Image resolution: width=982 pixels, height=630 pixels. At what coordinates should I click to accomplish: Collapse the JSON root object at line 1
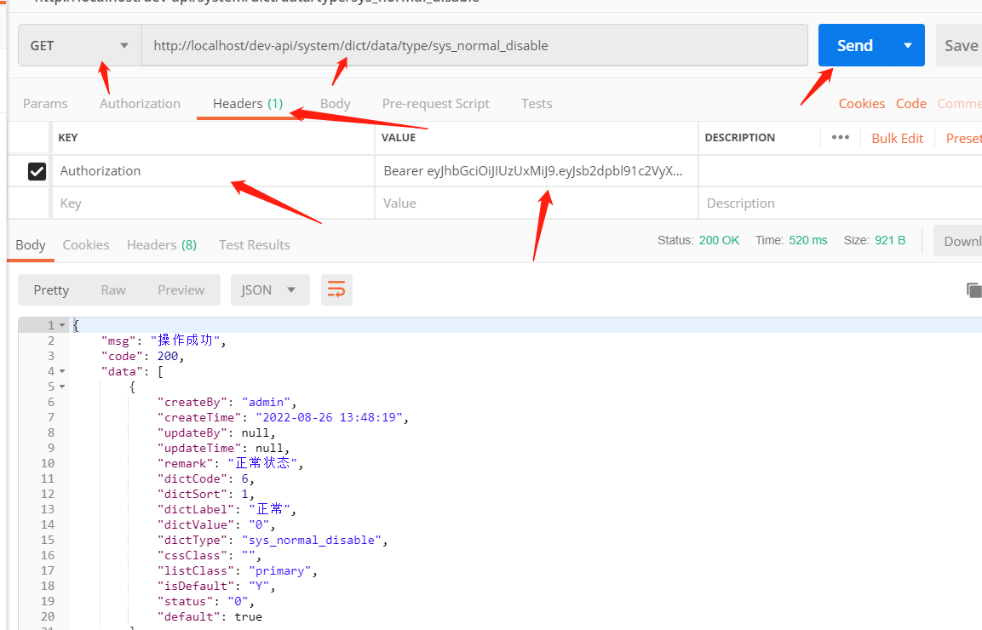tap(62, 325)
